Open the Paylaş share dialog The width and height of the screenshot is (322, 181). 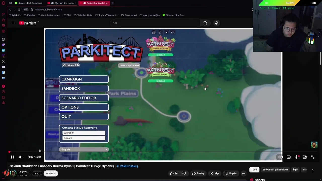pyautogui.click(x=198, y=173)
